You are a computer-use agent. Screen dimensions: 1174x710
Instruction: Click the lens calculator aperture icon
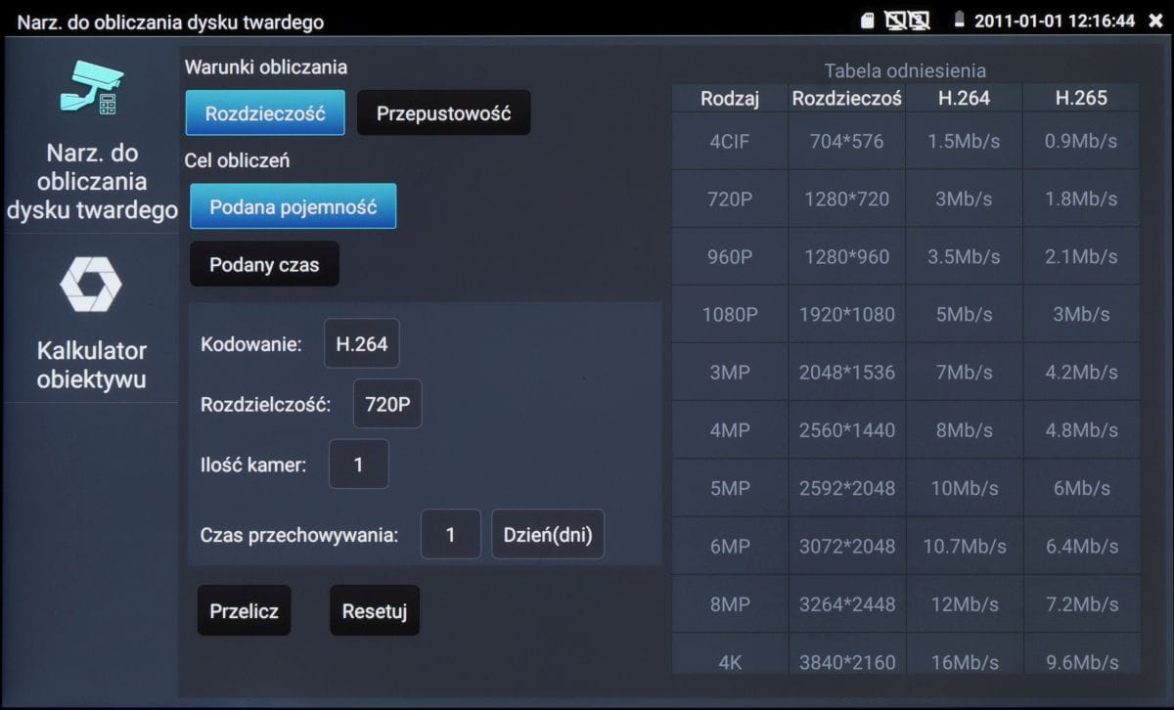coord(90,285)
